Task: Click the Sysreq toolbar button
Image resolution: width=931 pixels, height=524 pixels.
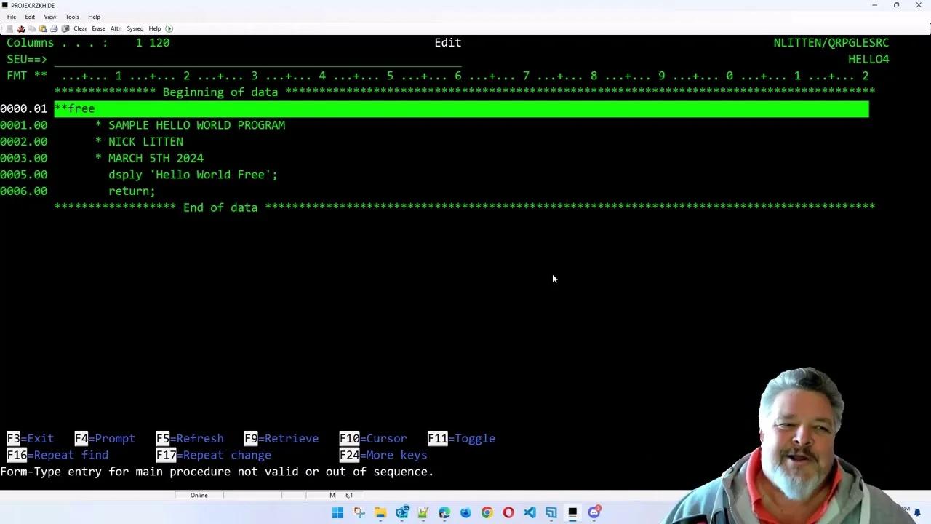Action: (x=135, y=28)
